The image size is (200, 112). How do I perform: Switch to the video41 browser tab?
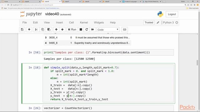click(x=72, y=2)
